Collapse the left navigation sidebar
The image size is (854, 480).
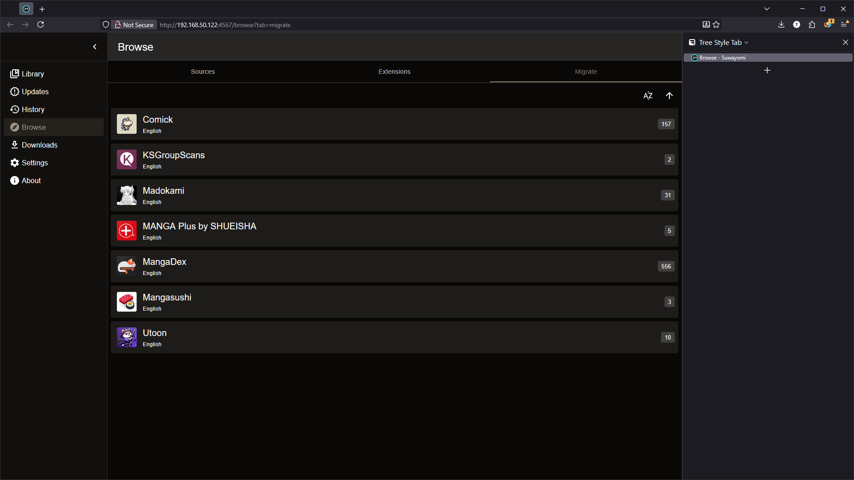pos(95,47)
